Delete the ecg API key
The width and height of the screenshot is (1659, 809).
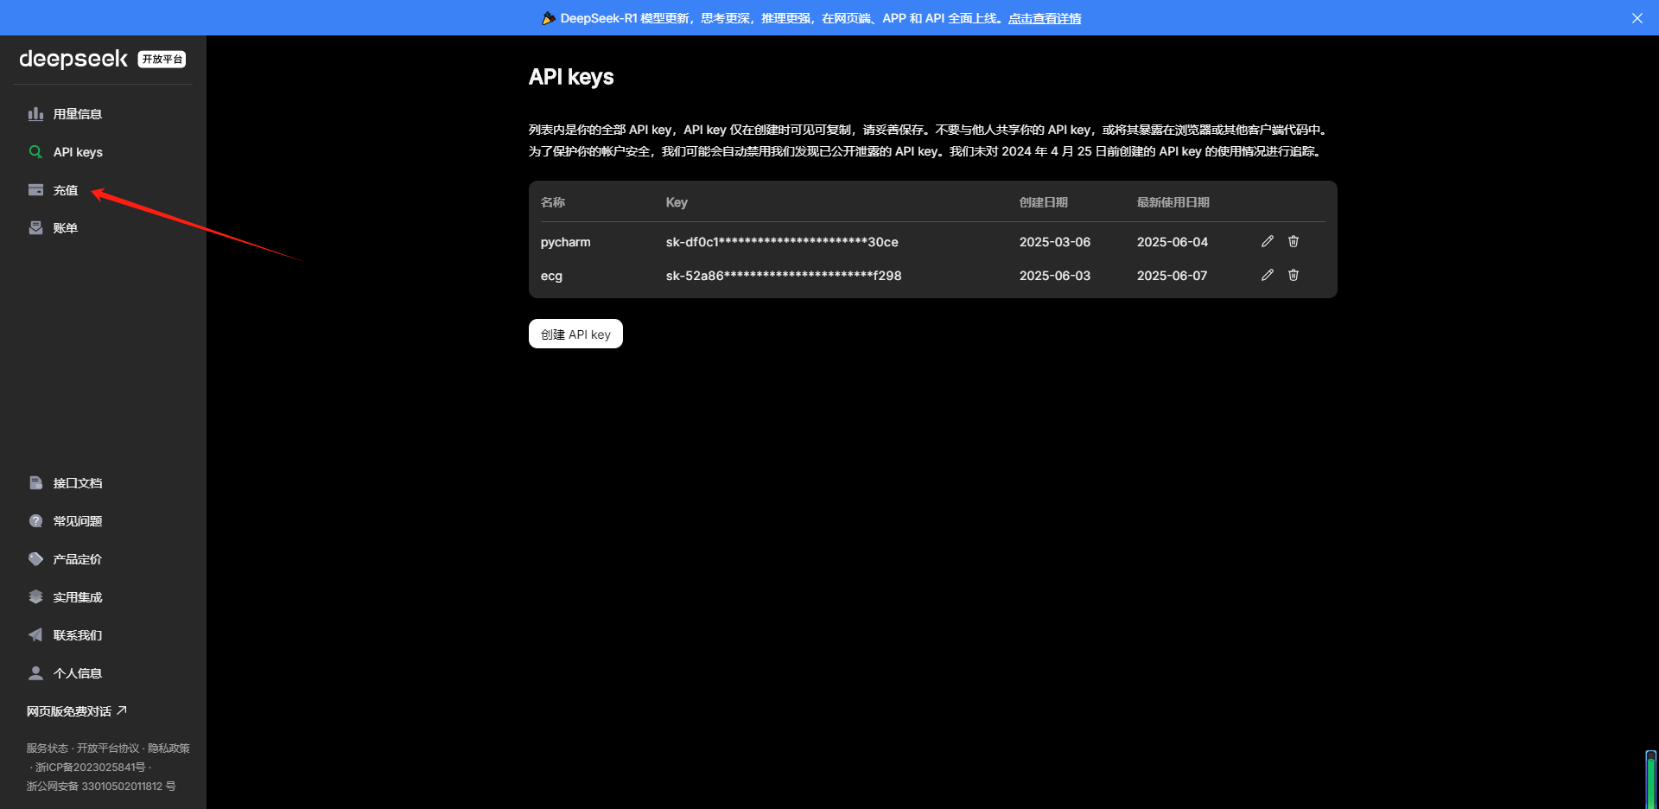pyautogui.click(x=1294, y=275)
